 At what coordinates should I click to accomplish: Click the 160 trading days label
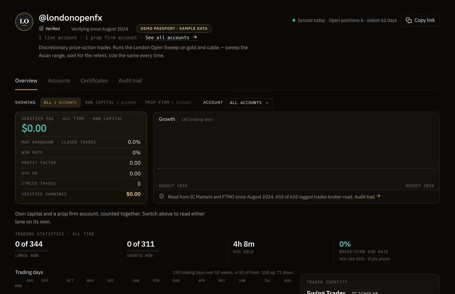click(x=197, y=119)
